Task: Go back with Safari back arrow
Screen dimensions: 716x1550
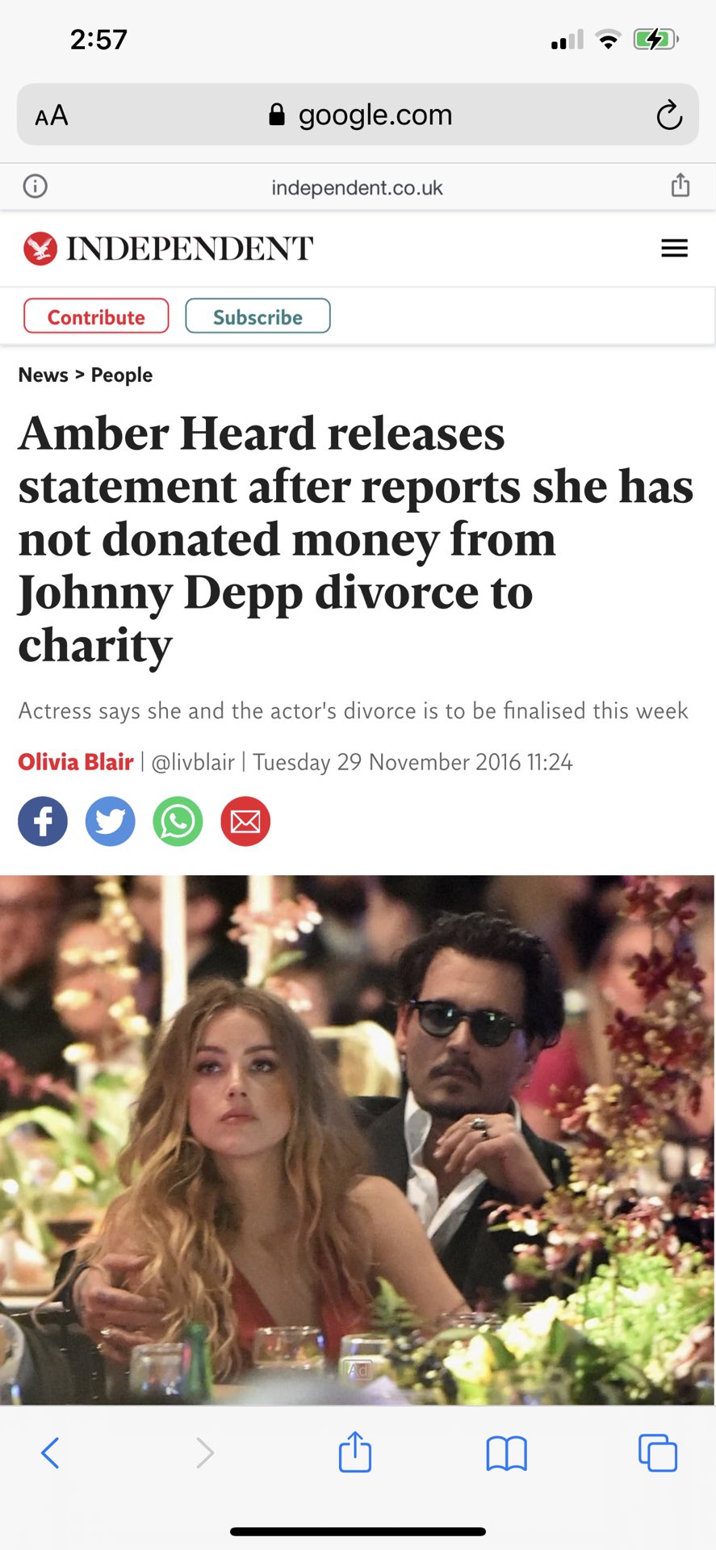Action: 50,1453
